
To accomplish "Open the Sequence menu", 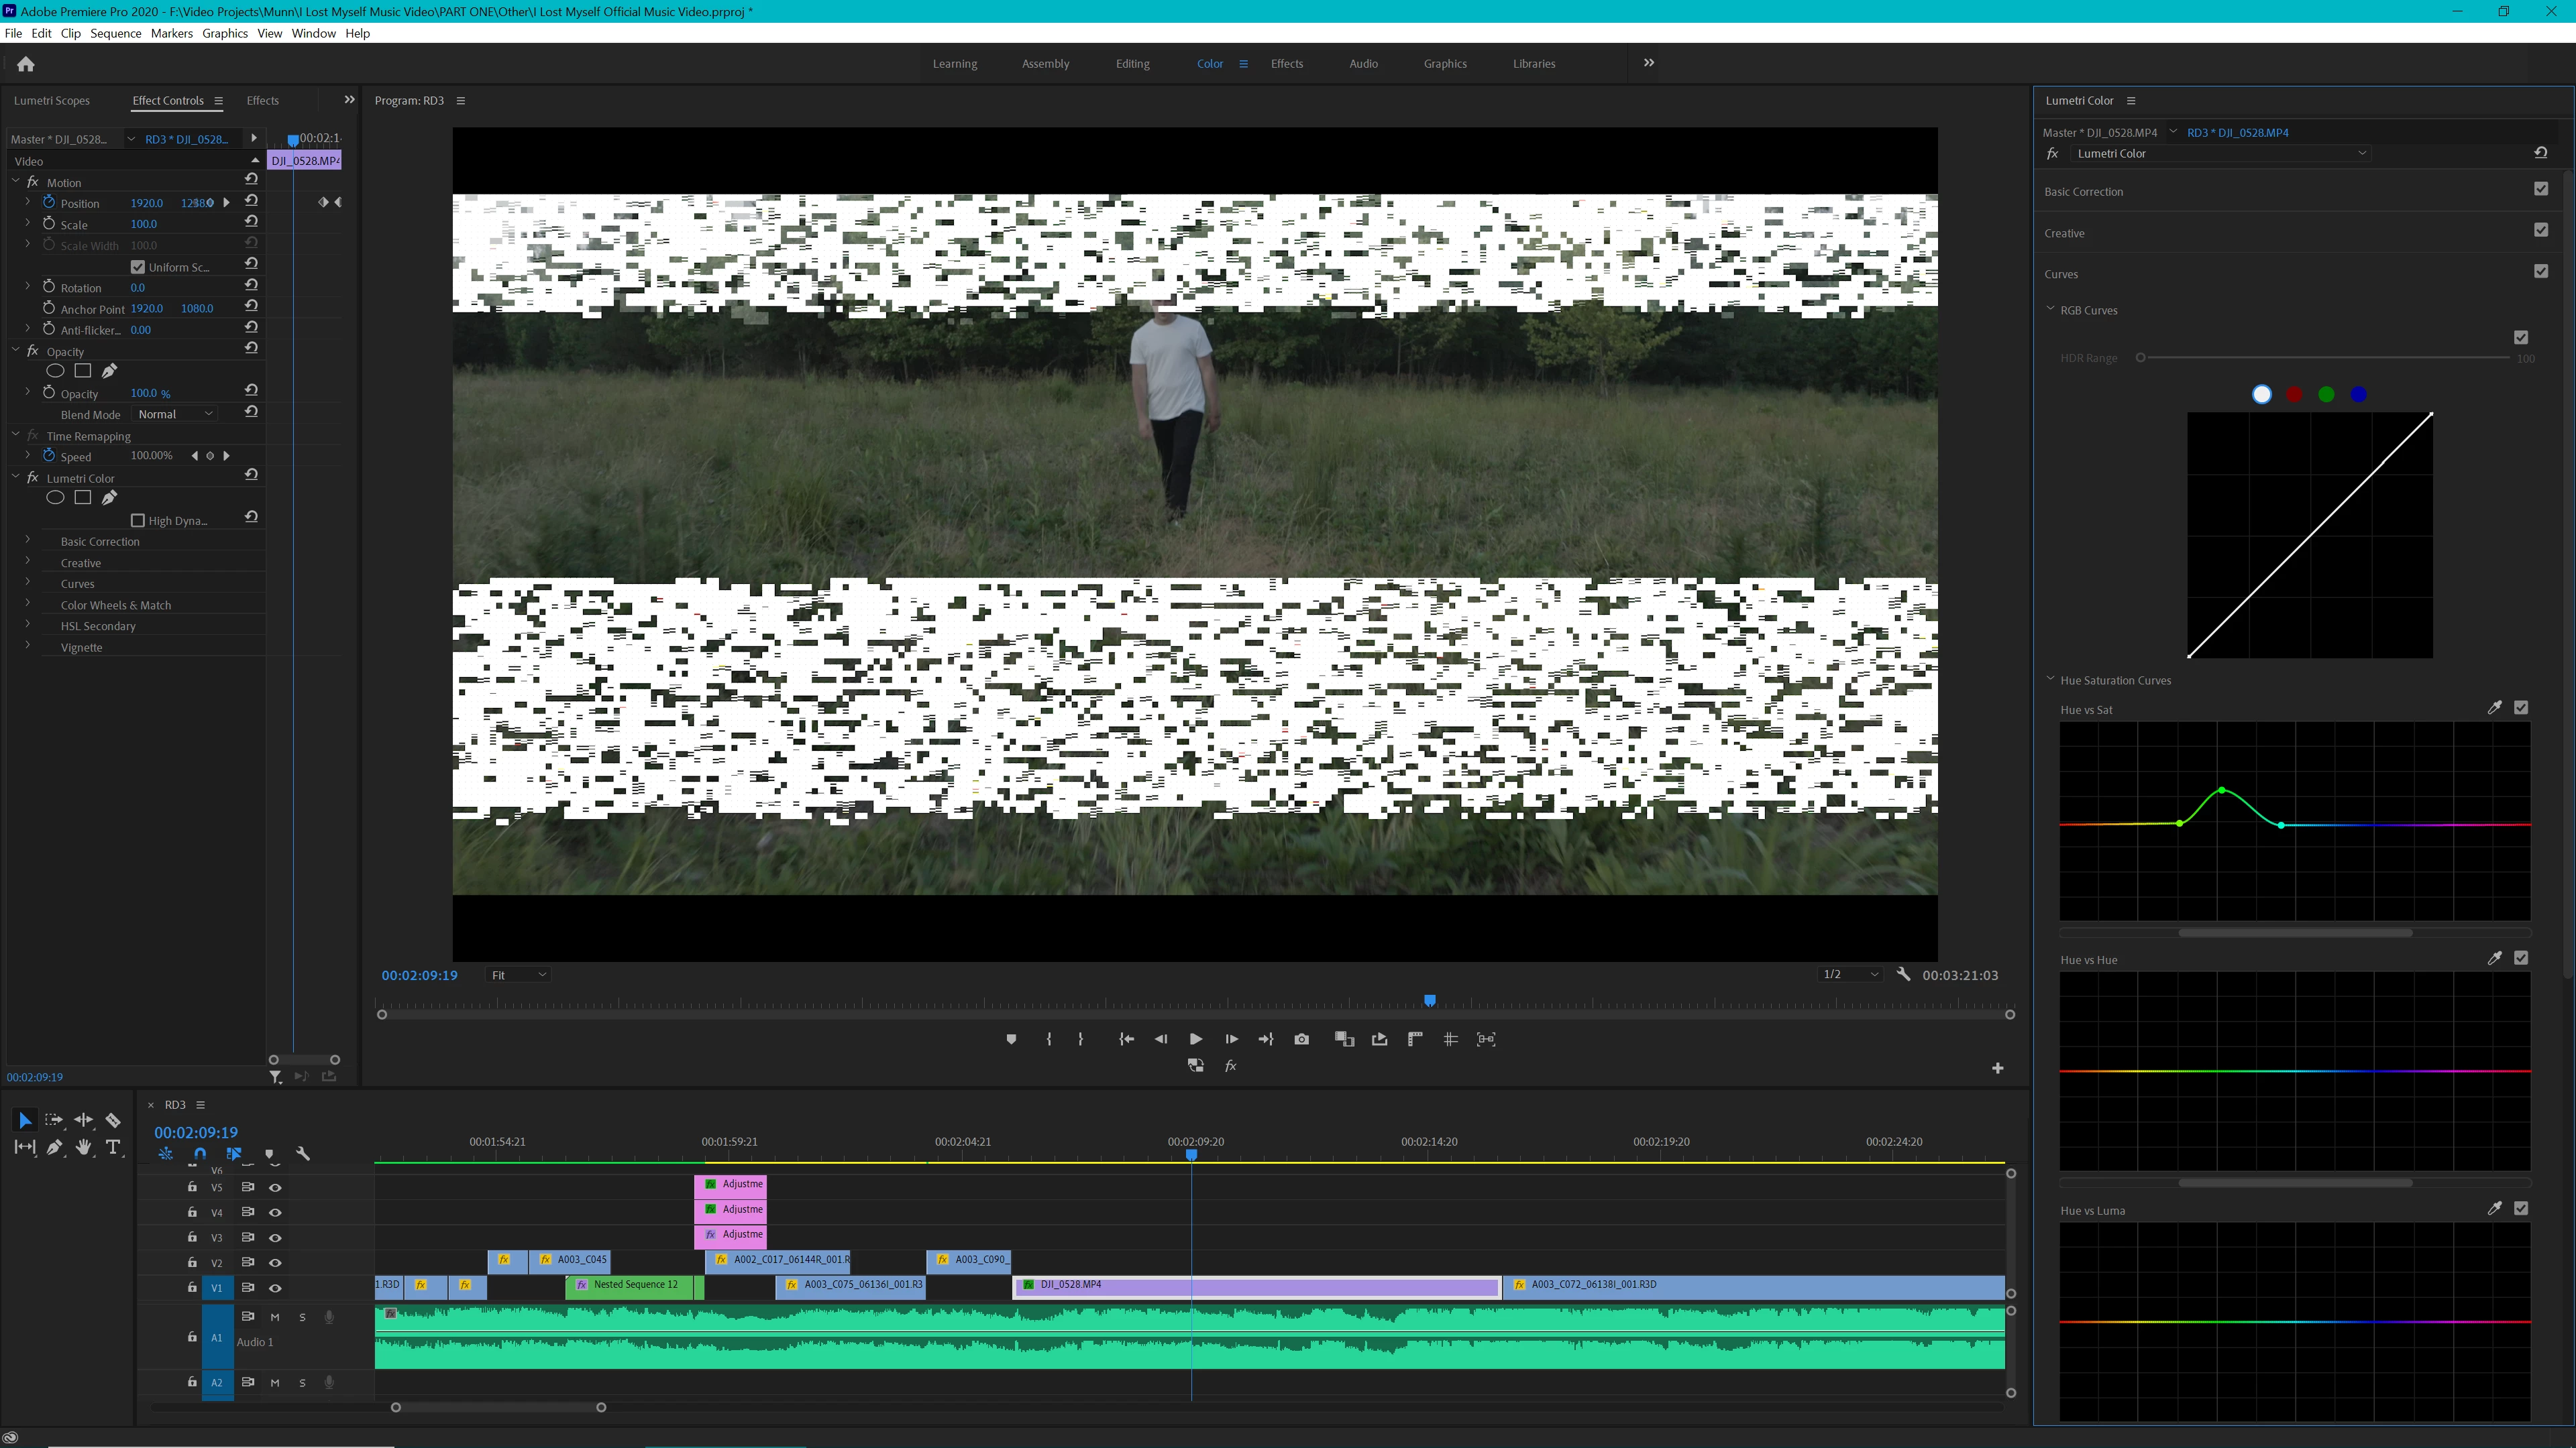I will 115,33.
